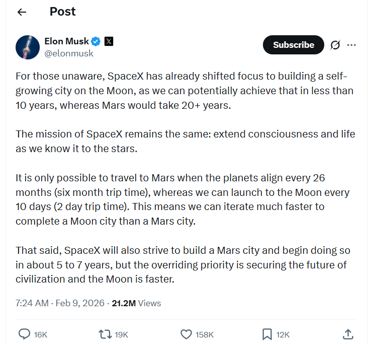Click the 158K likes count
This screenshot has width=370, height=344.
click(205, 334)
